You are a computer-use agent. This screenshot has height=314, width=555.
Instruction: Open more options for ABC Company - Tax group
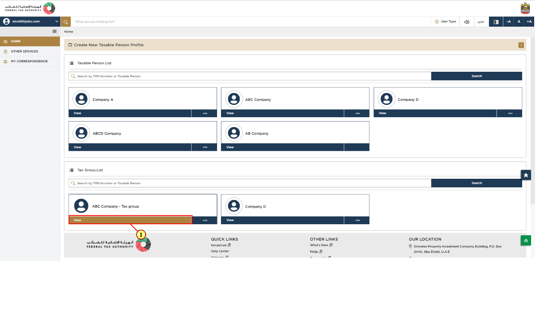coord(205,220)
